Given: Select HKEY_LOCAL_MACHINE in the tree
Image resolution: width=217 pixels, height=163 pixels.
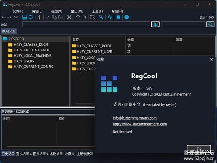Looking at the screenshot, I should 33,56.
